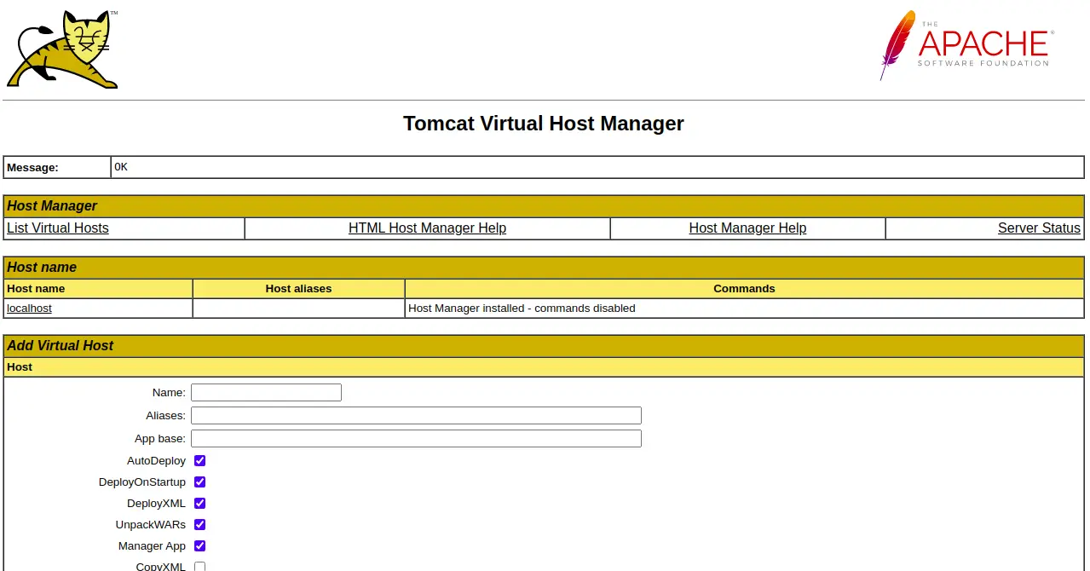
Task: Focus the Name input field
Action: (266, 393)
